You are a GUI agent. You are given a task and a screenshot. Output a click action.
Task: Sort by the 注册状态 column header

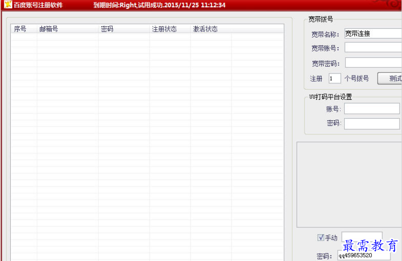pyautogui.click(x=170, y=29)
